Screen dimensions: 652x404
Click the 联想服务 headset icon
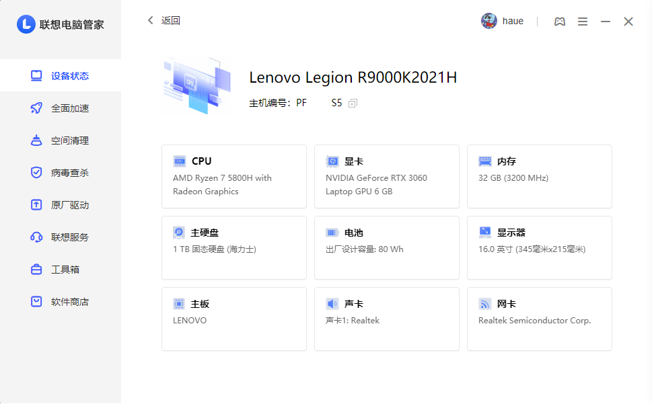[x=36, y=237]
